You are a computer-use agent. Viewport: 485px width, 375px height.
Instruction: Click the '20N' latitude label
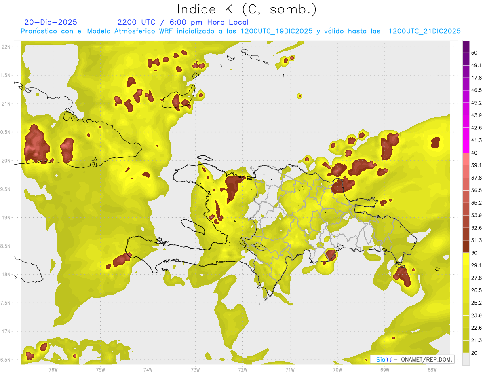pyautogui.click(x=7, y=161)
